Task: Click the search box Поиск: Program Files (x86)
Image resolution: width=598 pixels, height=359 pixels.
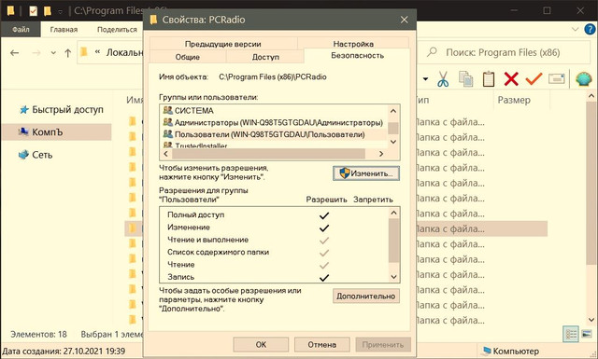Action: click(505, 52)
